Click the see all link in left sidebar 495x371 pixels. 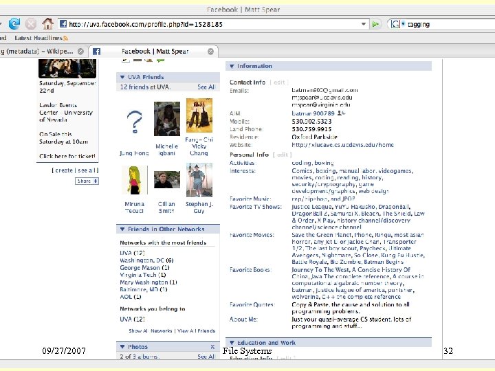click(87, 170)
